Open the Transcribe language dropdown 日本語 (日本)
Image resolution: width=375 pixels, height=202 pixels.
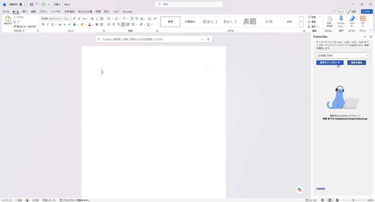pos(343,56)
